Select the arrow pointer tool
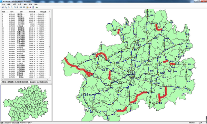This screenshot has height=124, width=207. [6, 7]
